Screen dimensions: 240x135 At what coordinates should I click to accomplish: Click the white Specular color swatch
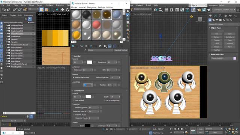[x=90, y=62]
